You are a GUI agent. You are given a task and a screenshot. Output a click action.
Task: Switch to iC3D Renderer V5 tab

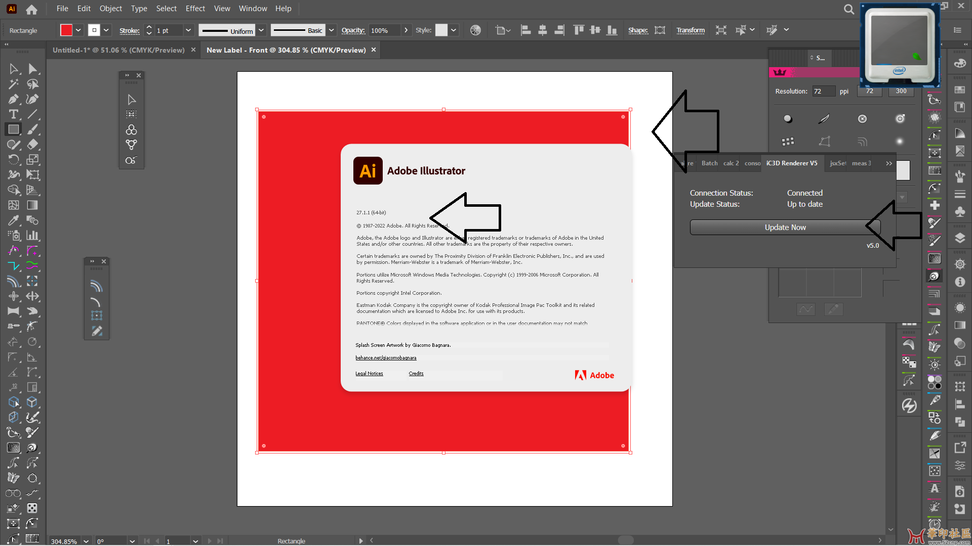click(x=792, y=163)
